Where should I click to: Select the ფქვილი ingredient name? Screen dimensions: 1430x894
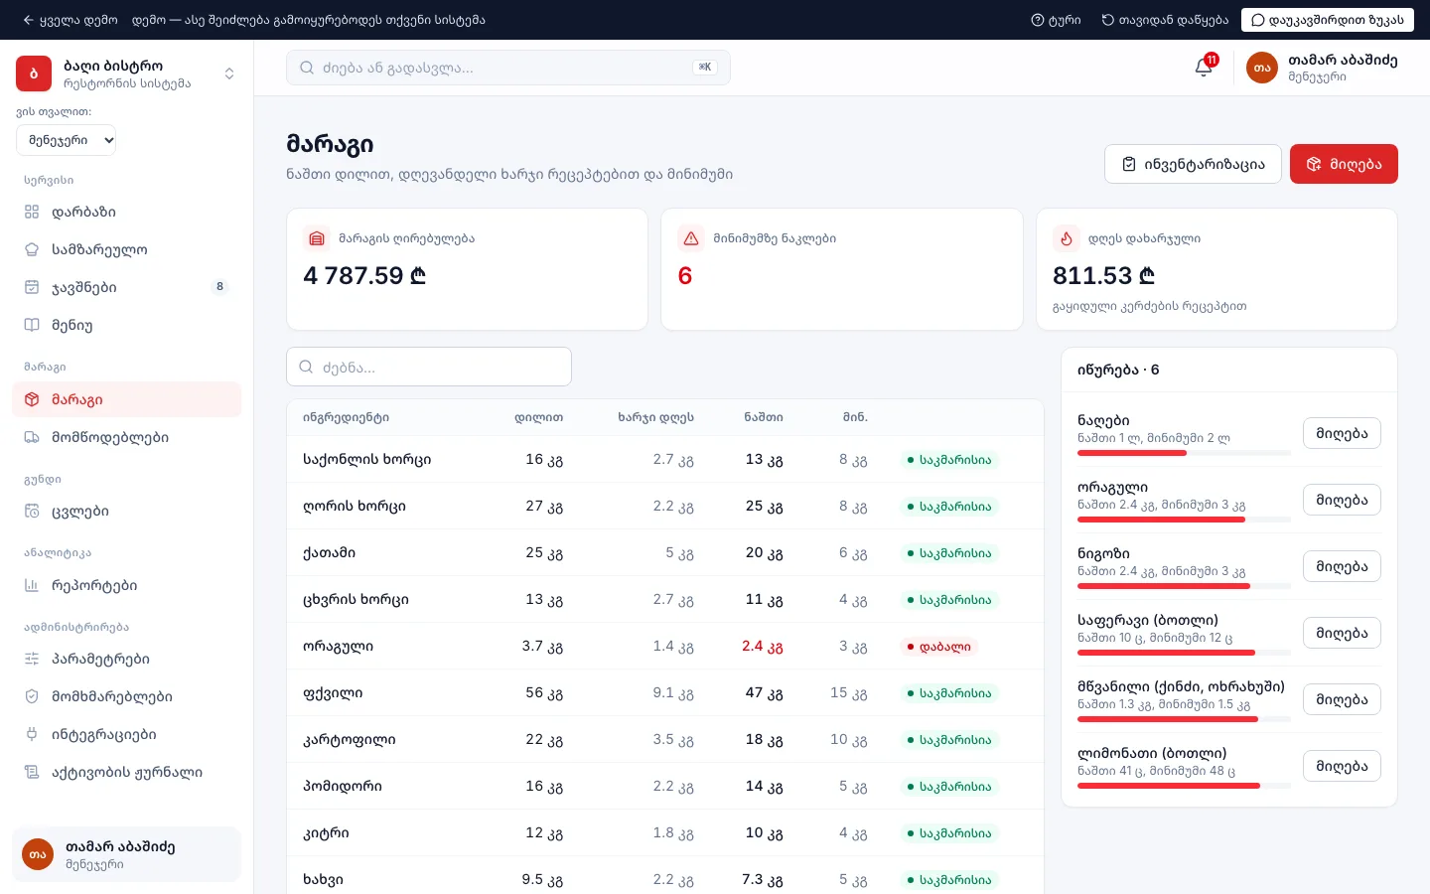[x=333, y=693]
